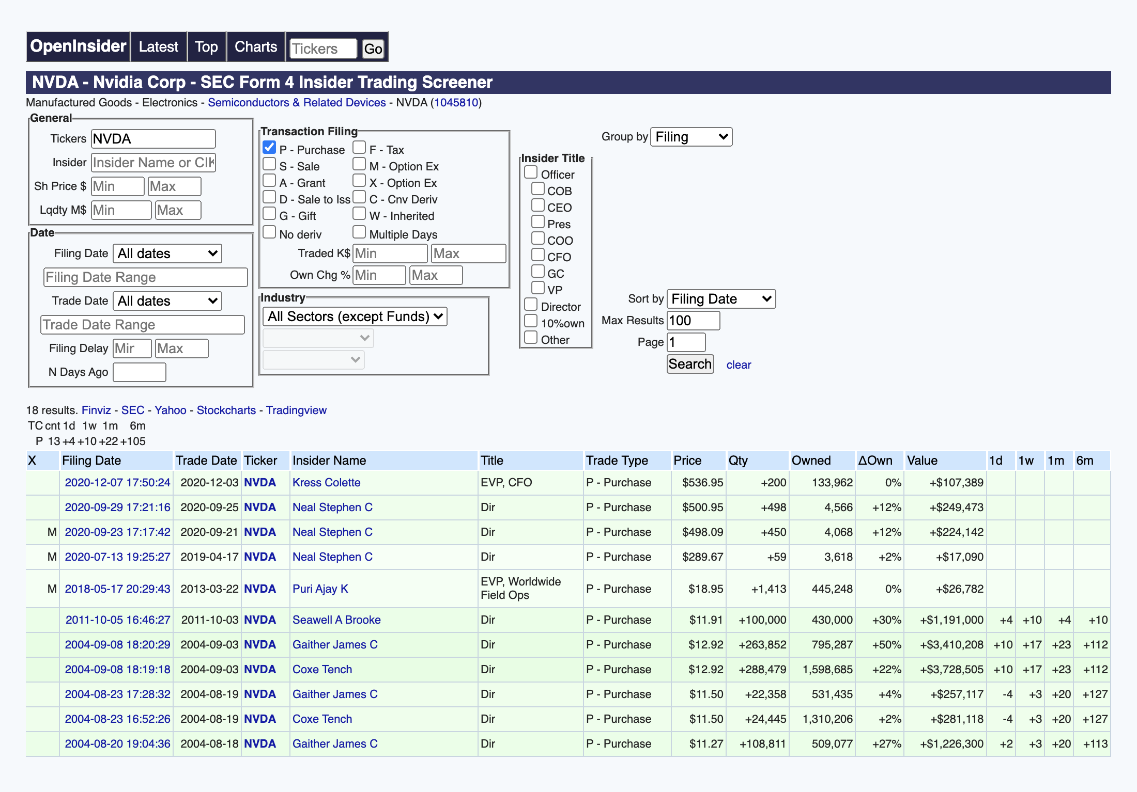This screenshot has height=792, width=1137.
Task: Open the All Sectors industry dropdown
Action: [x=355, y=316]
